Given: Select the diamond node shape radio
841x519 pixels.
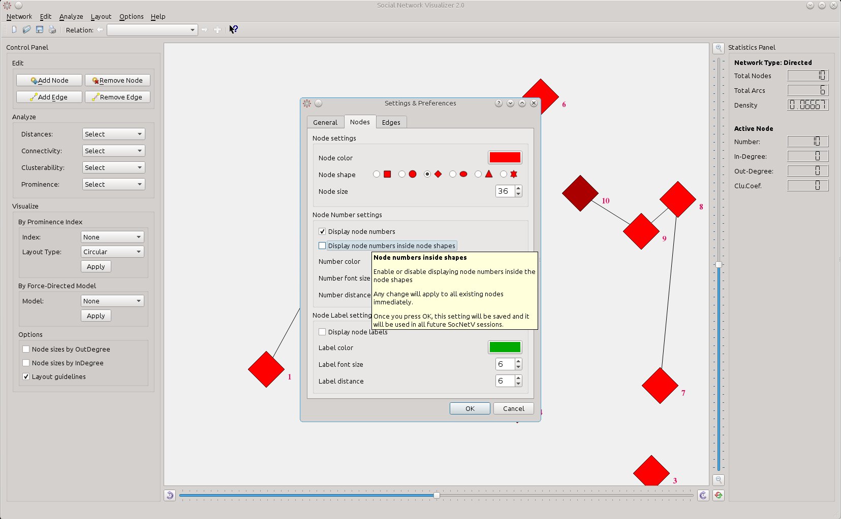Looking at the screenshot, I should [x=427, y=174].
